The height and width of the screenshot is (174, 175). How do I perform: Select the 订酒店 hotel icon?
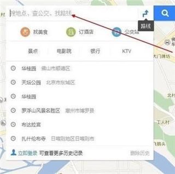[x=71, y=32]
